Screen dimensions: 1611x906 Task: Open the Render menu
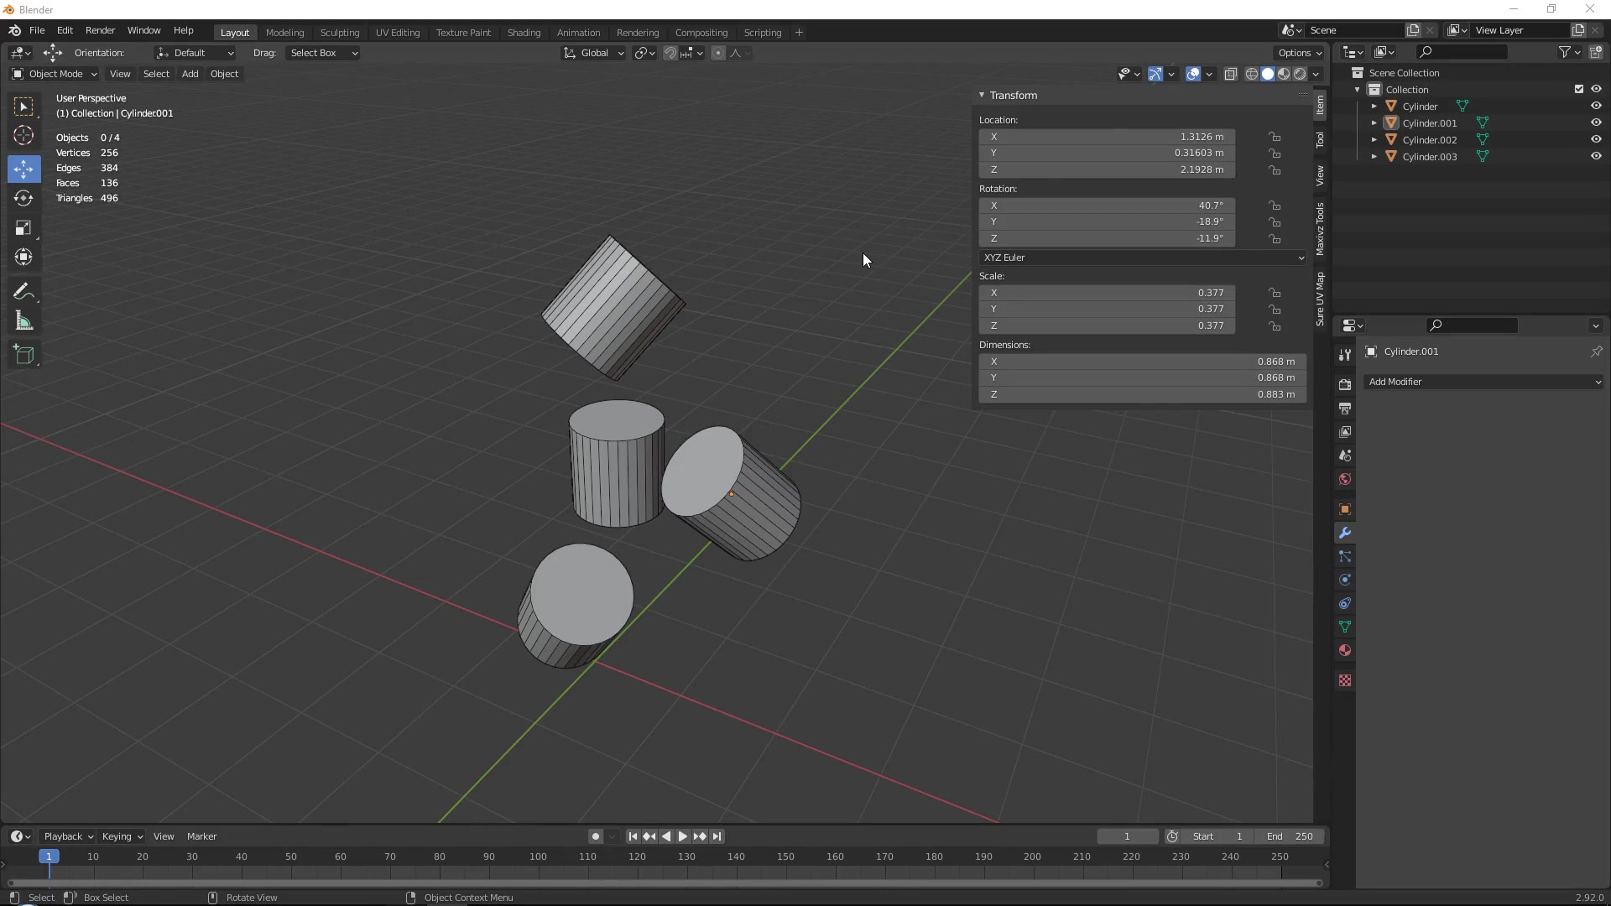tap(100, 30)
